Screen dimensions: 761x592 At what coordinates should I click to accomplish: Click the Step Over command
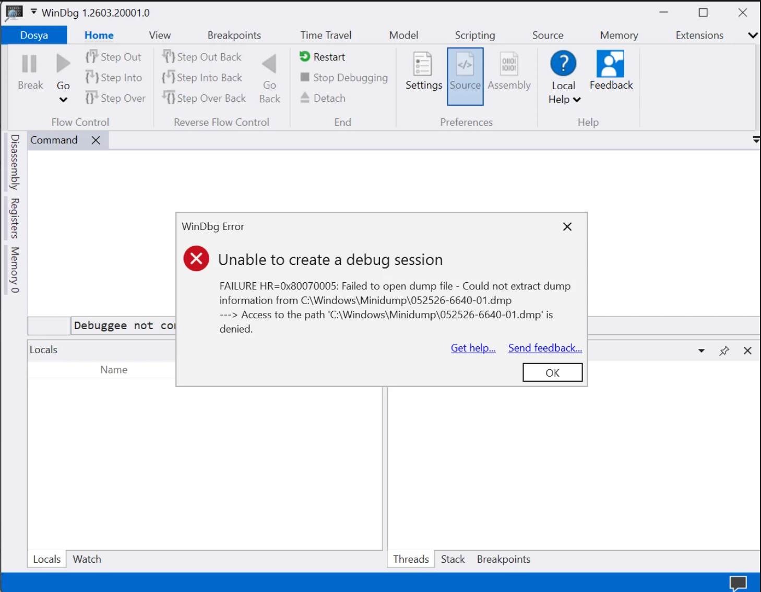(115, 98)
